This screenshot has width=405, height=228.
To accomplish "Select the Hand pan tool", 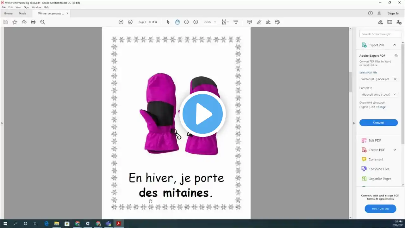I will (177, 22).
